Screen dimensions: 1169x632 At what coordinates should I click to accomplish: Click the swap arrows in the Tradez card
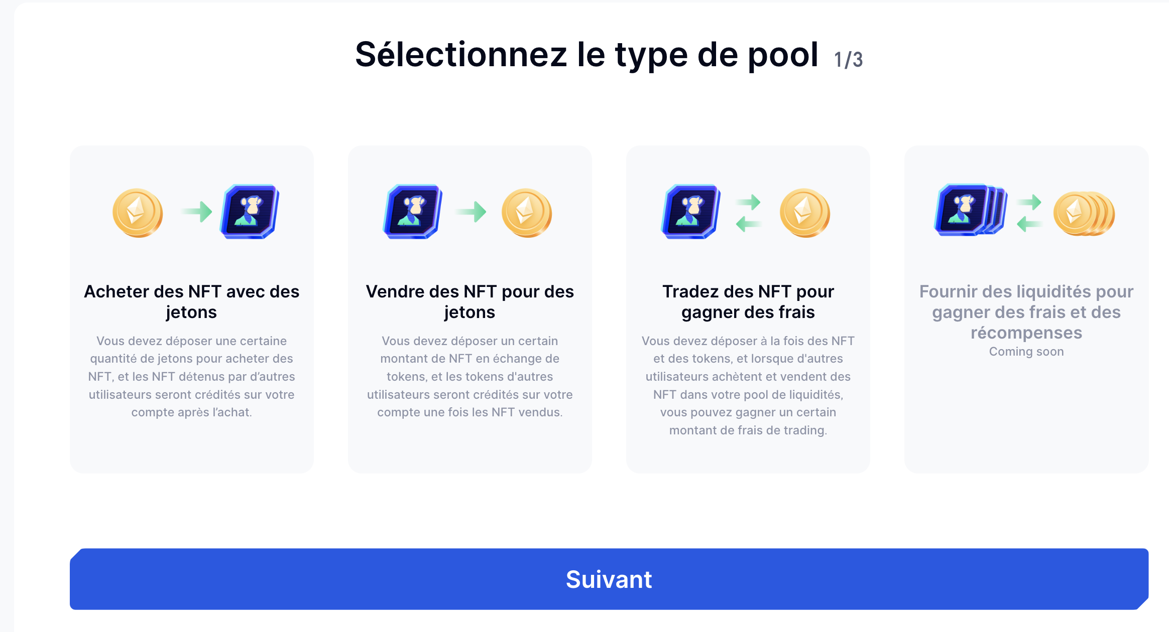[x=748, y=213]
